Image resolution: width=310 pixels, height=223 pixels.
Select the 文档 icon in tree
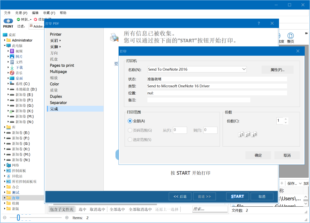pos(12,62)
